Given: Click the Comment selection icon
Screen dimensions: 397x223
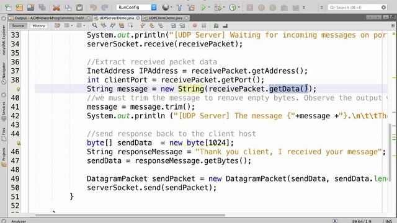Looking at the screenshot, I should pos(216,25).
